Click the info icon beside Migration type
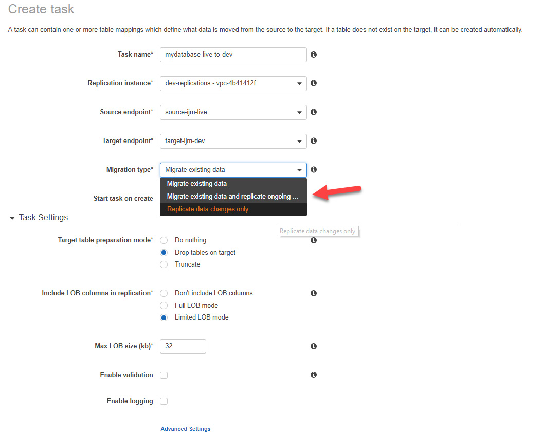 pos(314,169)
